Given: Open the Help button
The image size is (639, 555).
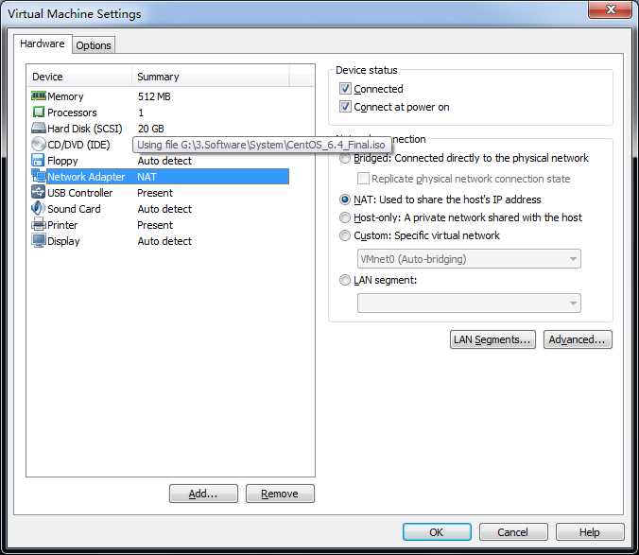Looking at the screenshot, I should tap(590, 532).
